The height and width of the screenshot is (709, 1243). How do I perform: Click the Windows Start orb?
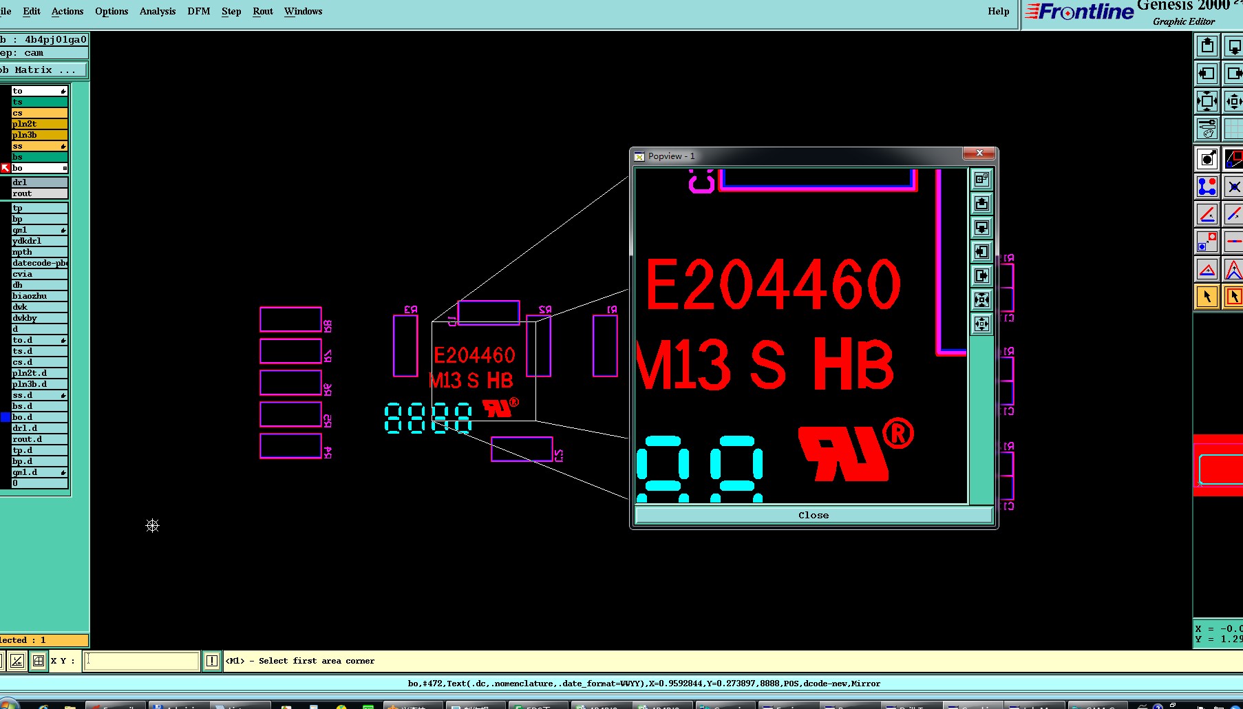(8, 706)
